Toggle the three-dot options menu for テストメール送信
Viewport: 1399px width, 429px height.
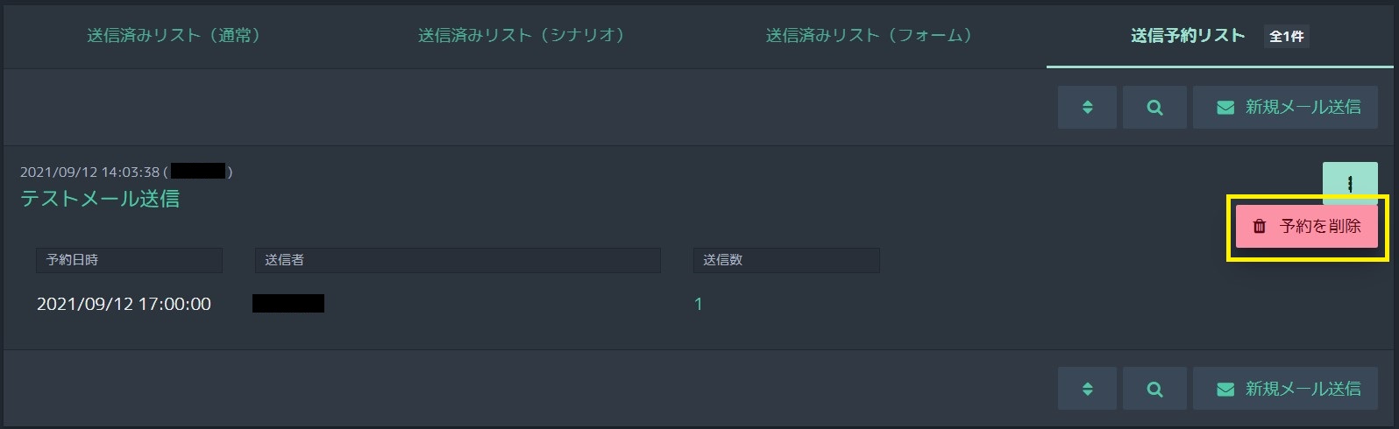[x=1350, y=183]
